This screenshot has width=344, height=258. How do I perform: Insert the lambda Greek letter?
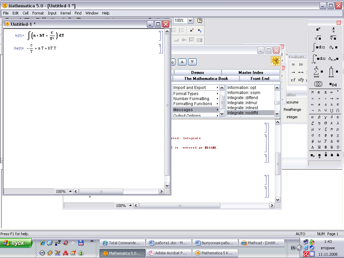[338, 123]
